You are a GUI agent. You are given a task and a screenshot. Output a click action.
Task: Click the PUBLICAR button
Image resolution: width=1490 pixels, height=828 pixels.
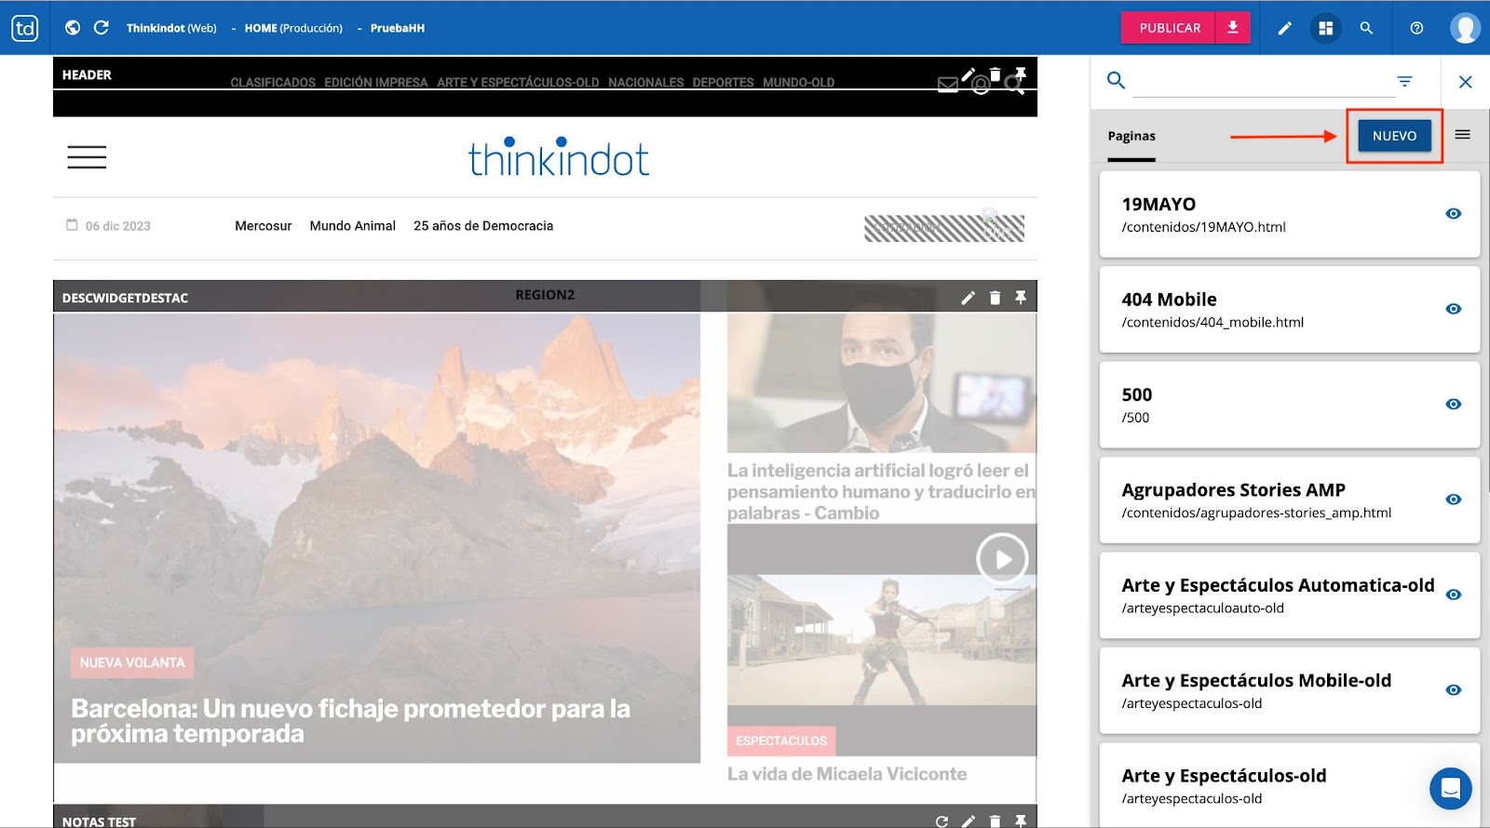[1170, 28]
